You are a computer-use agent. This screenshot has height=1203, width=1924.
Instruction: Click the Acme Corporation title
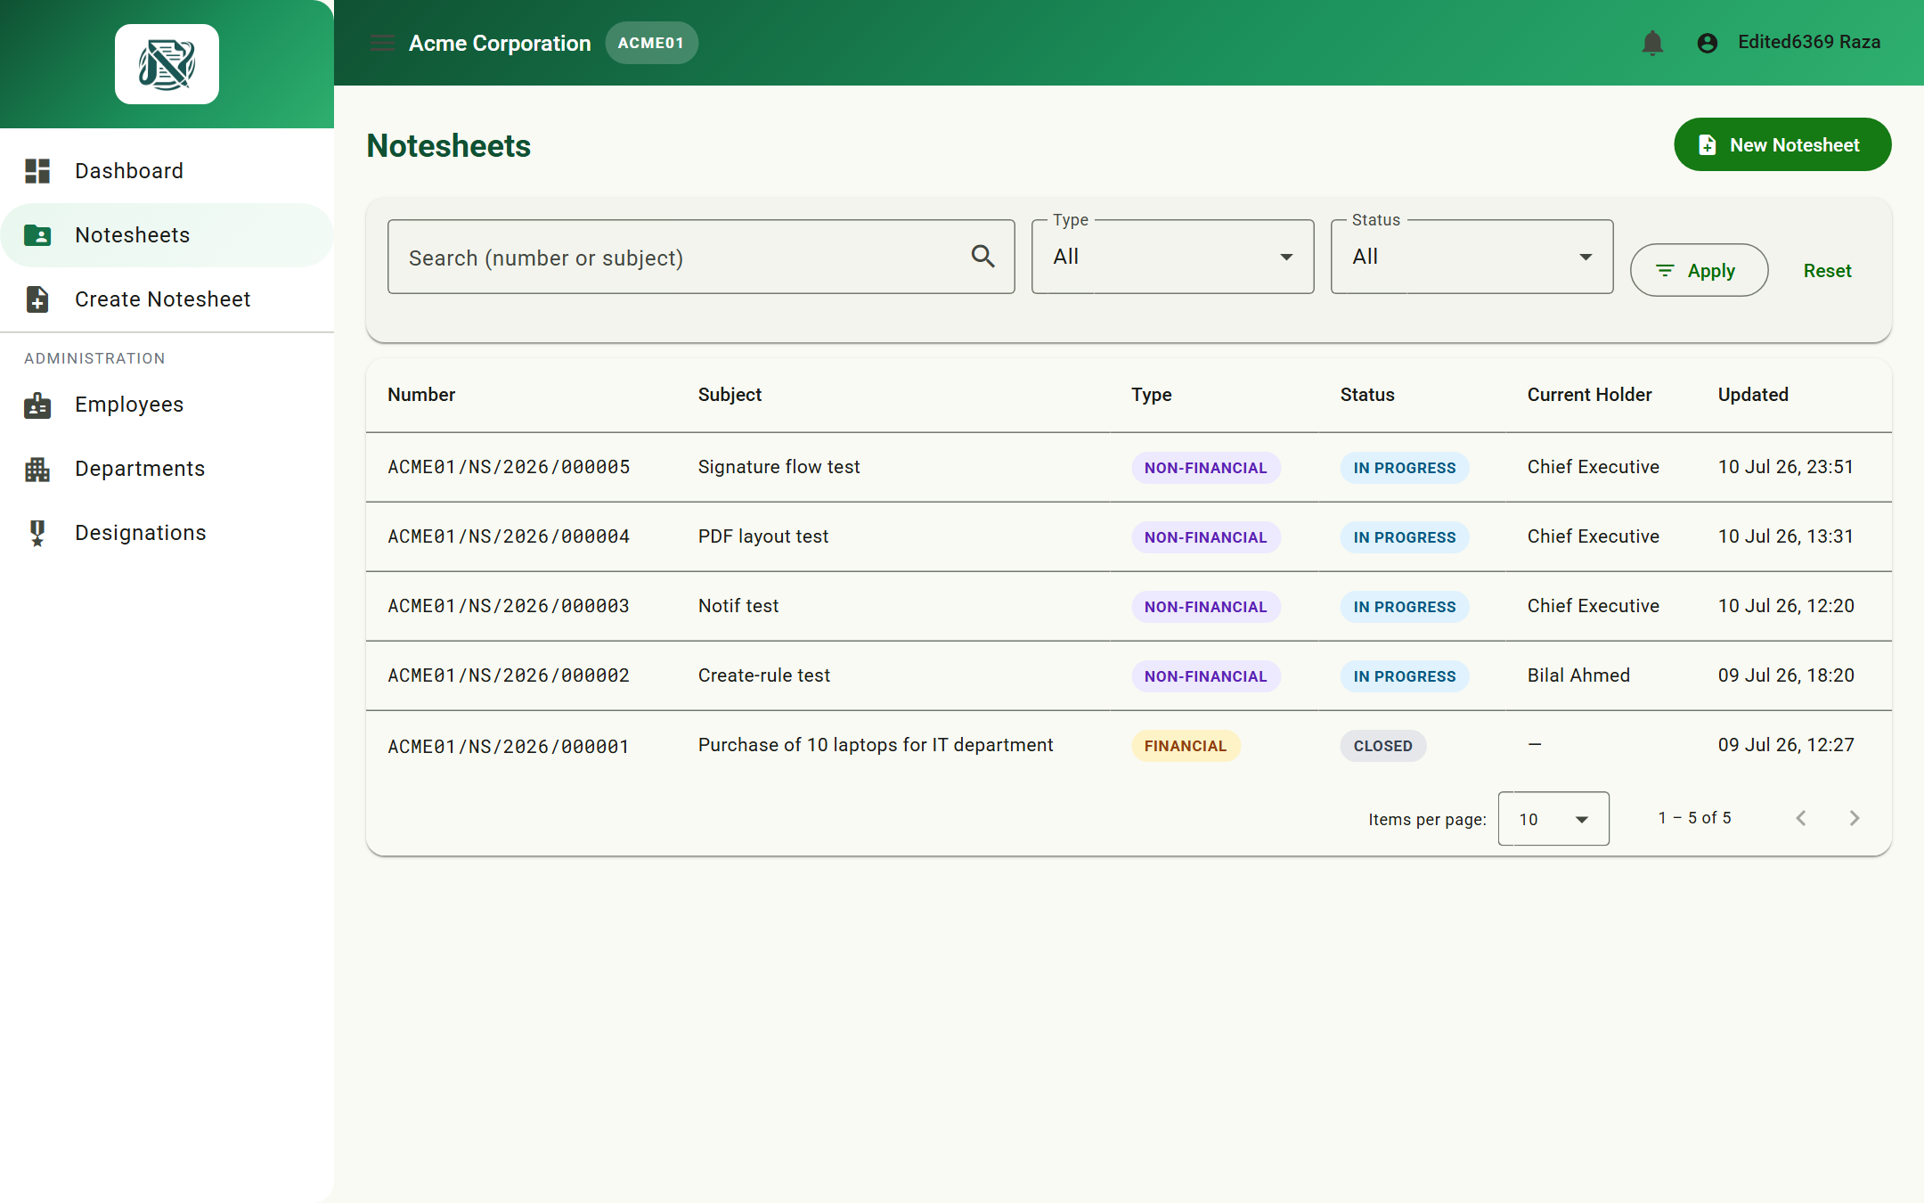pyautogui.click(x=500, y=43)
